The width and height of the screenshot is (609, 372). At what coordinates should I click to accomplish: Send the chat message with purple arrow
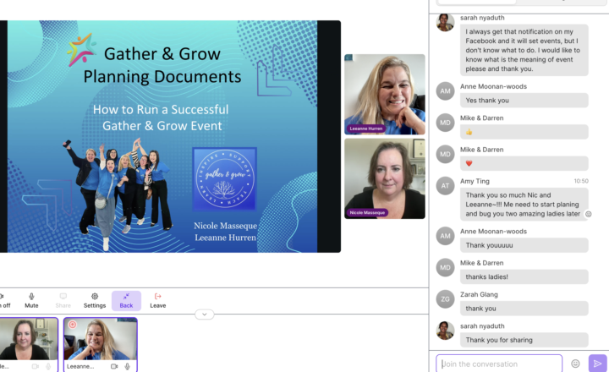(597, 364)
